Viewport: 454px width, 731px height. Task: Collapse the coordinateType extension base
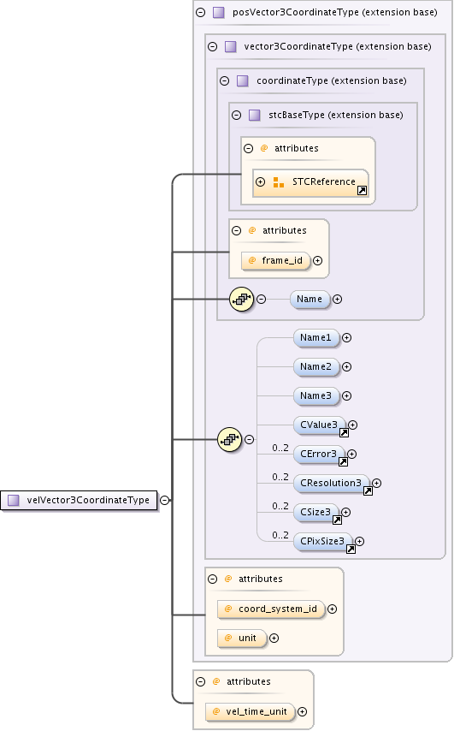(x=225, y=80)
